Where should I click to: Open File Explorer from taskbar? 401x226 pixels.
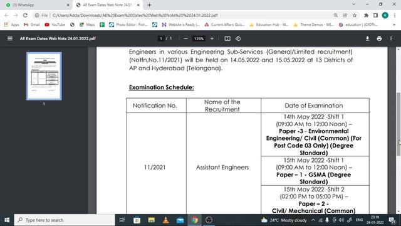[x=152, y=220]
